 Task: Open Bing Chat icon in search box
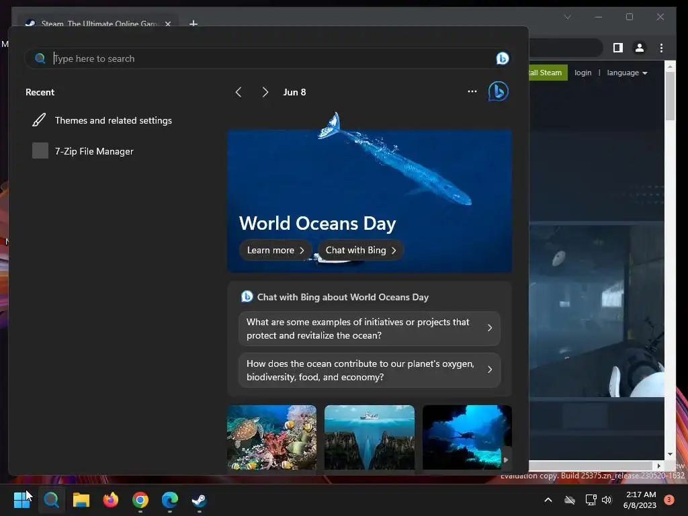pos(502,58)
